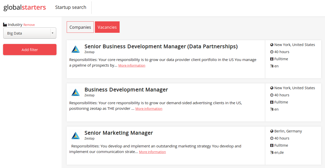Go to the globalstarters home logo
The width and height of the screenshot is (325, 168).
tap(25, 7)
